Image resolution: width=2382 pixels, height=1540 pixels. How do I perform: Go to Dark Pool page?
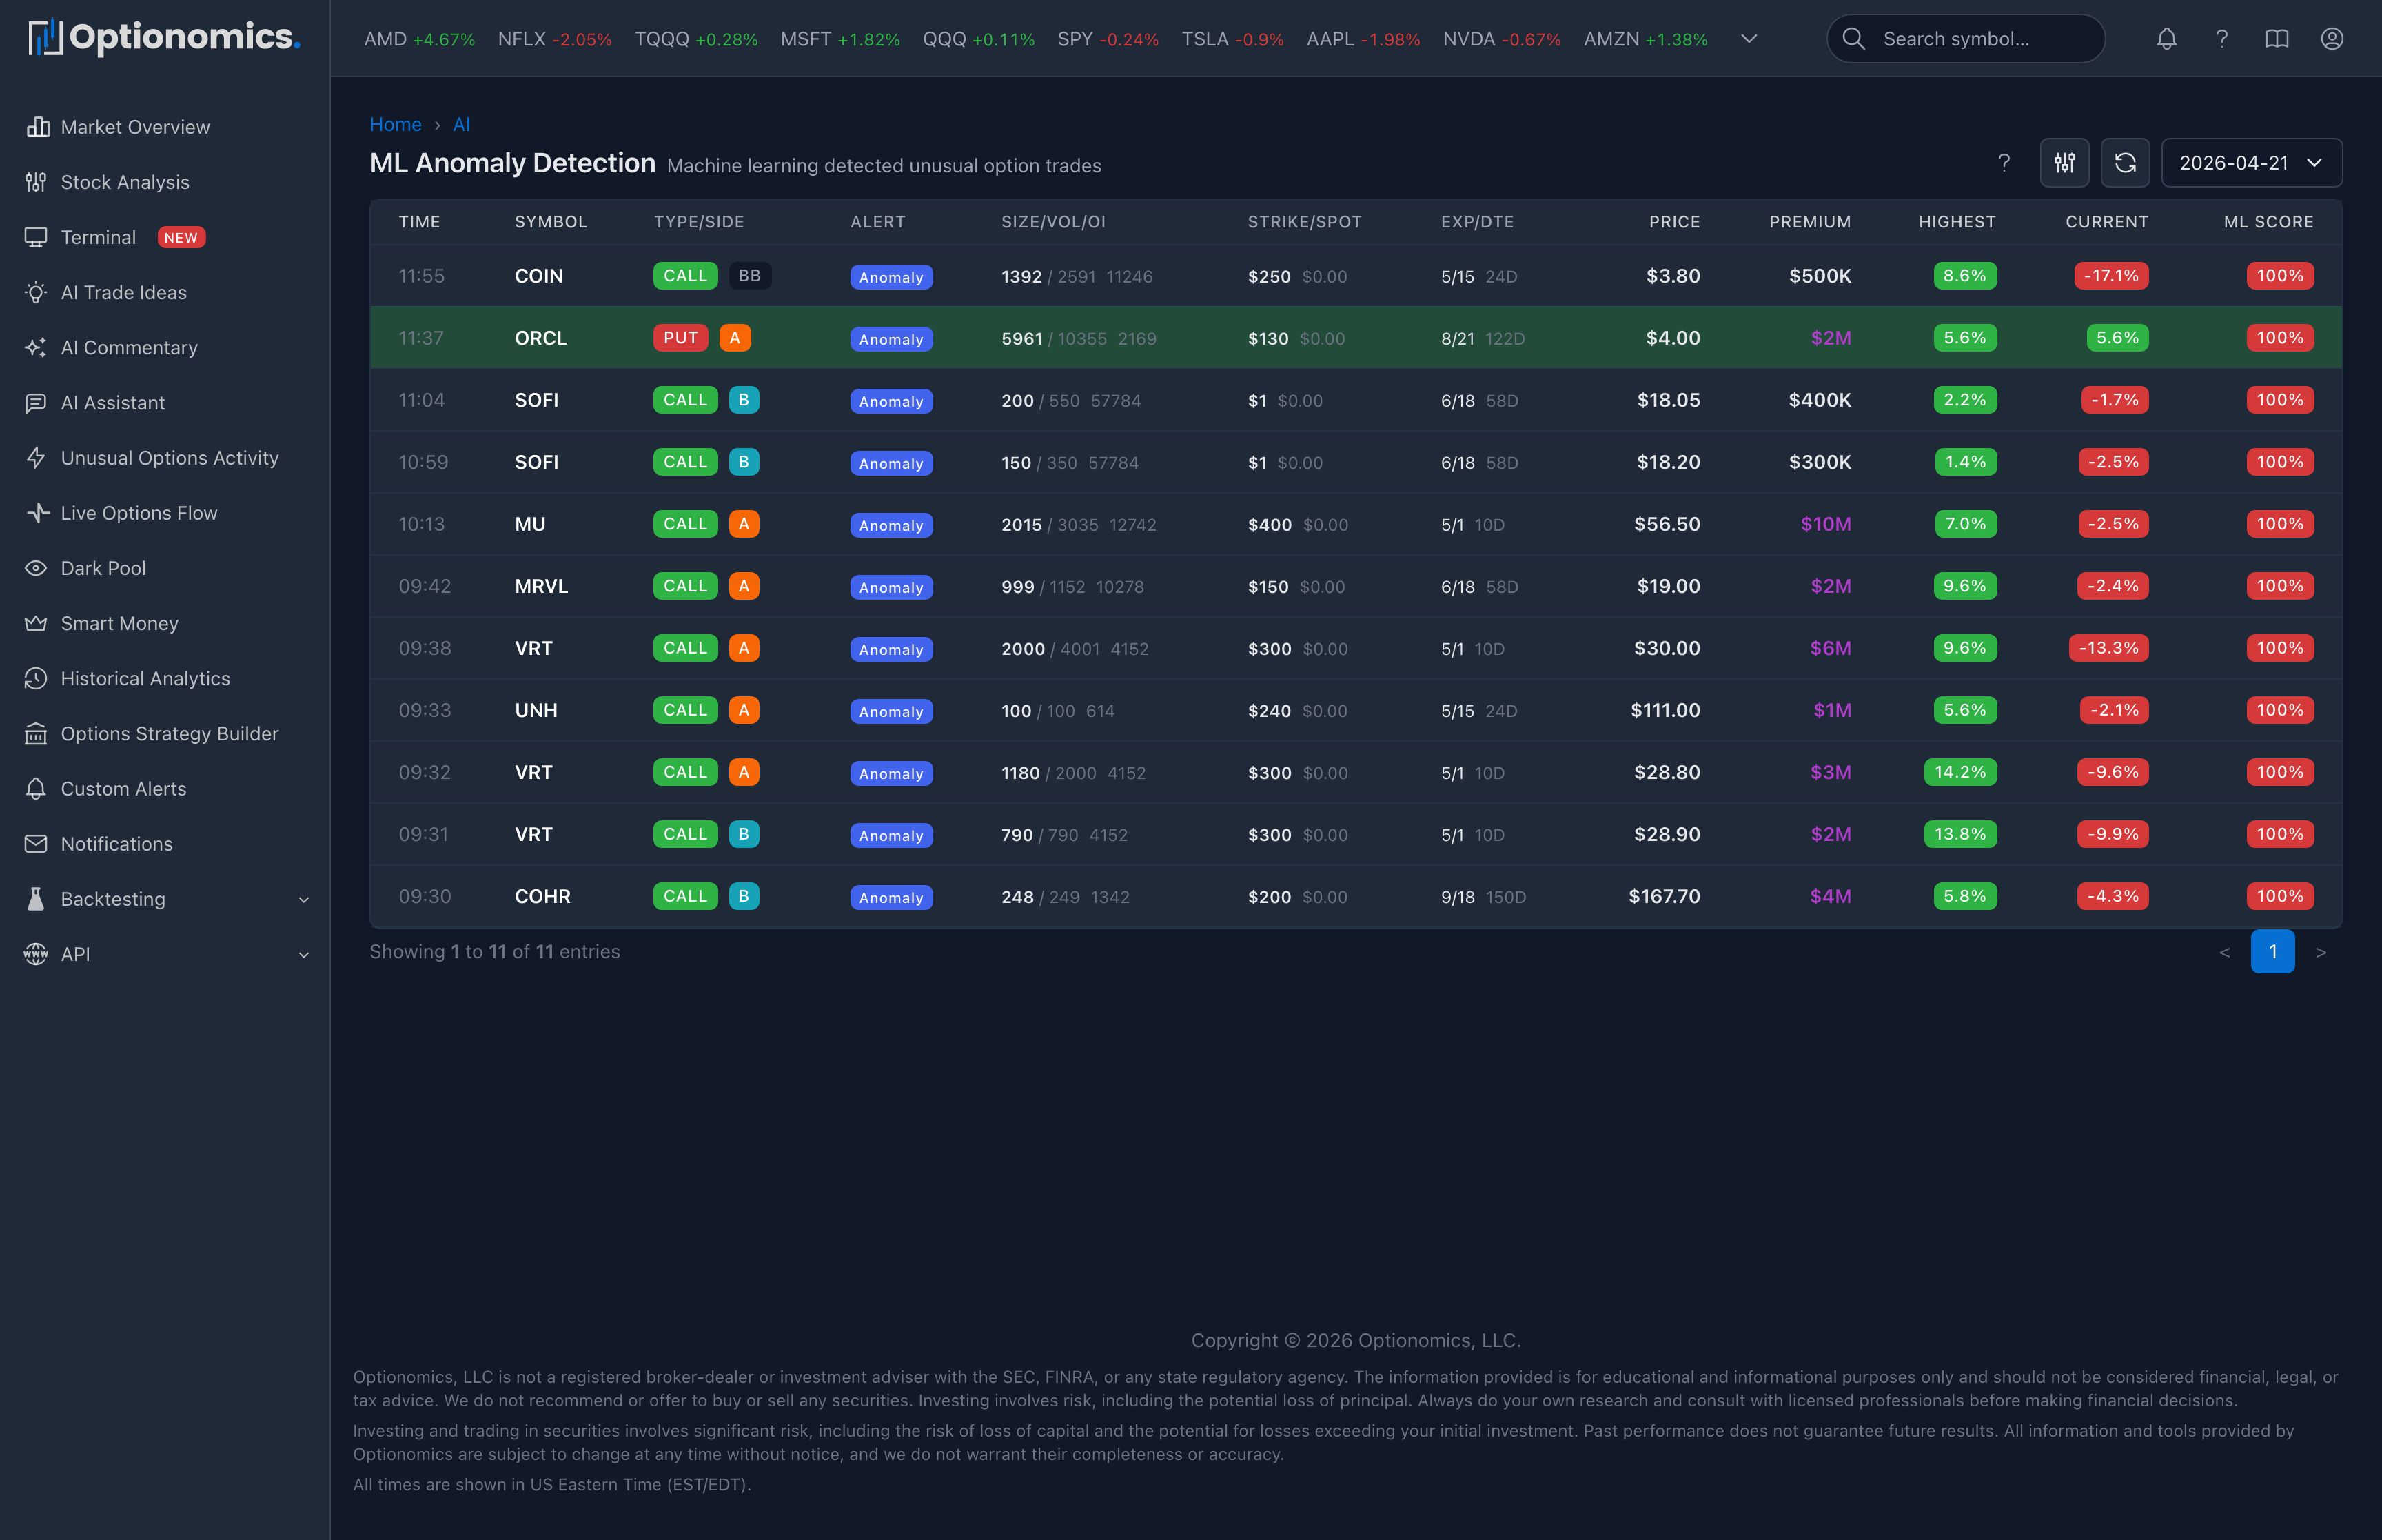coord(103,568)
